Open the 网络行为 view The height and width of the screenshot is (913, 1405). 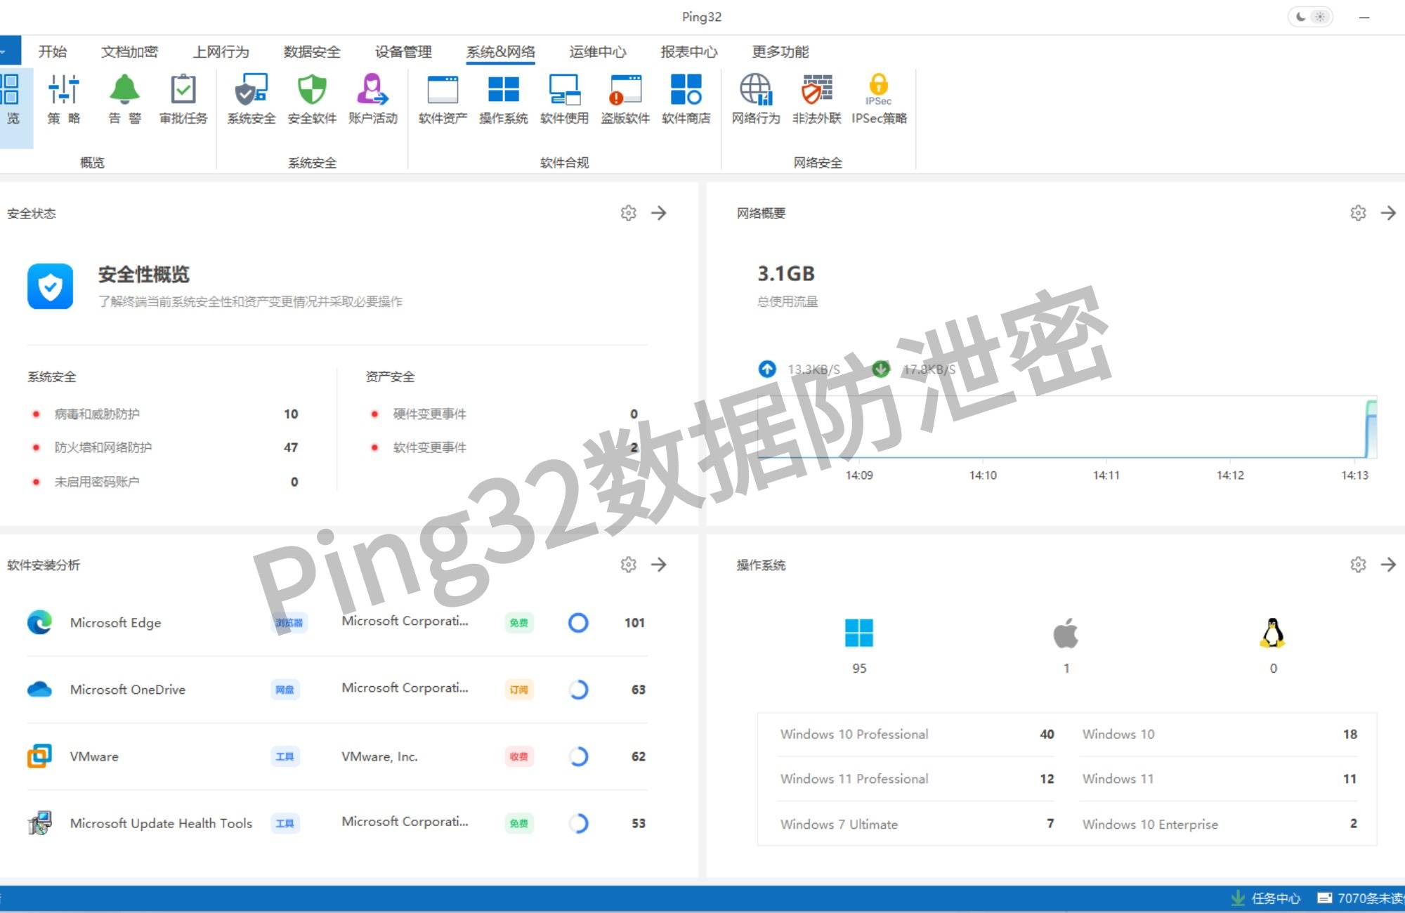755,100
